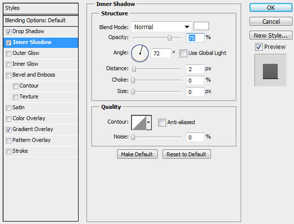Click the Angle value field

(x=161, y=53)
